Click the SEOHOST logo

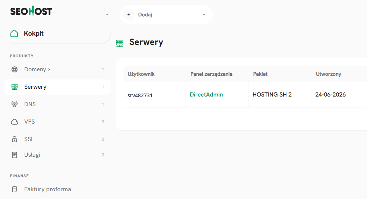click(31, 11)
